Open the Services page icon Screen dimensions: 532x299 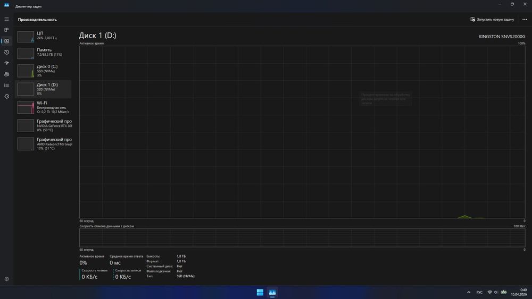pos(6,97)
